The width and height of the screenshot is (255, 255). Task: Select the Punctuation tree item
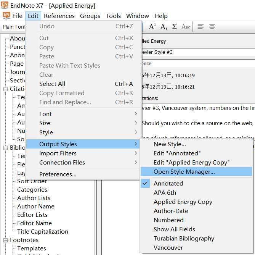click(x=18, y=47)
